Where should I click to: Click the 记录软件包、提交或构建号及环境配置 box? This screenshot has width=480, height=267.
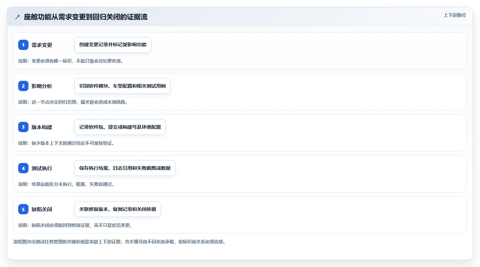tap(120, 127)
